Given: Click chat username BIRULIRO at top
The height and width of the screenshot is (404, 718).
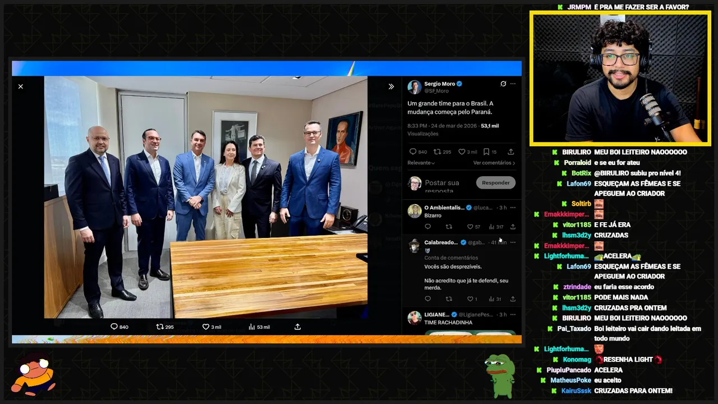Looking at the screenshot, I should click(x=577, y=152).
